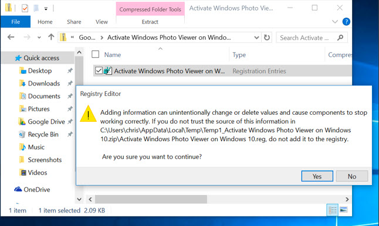Viewport: 379px width, 226px height.
Task: Sort by the Name column header
Action: pos(113,55)
